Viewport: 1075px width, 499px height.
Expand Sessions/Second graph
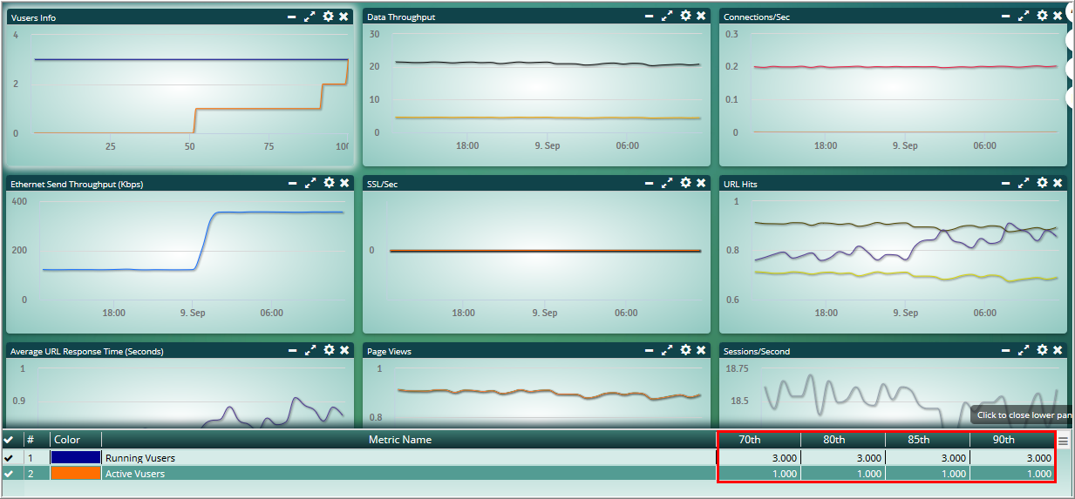(x=1024, y=350)
